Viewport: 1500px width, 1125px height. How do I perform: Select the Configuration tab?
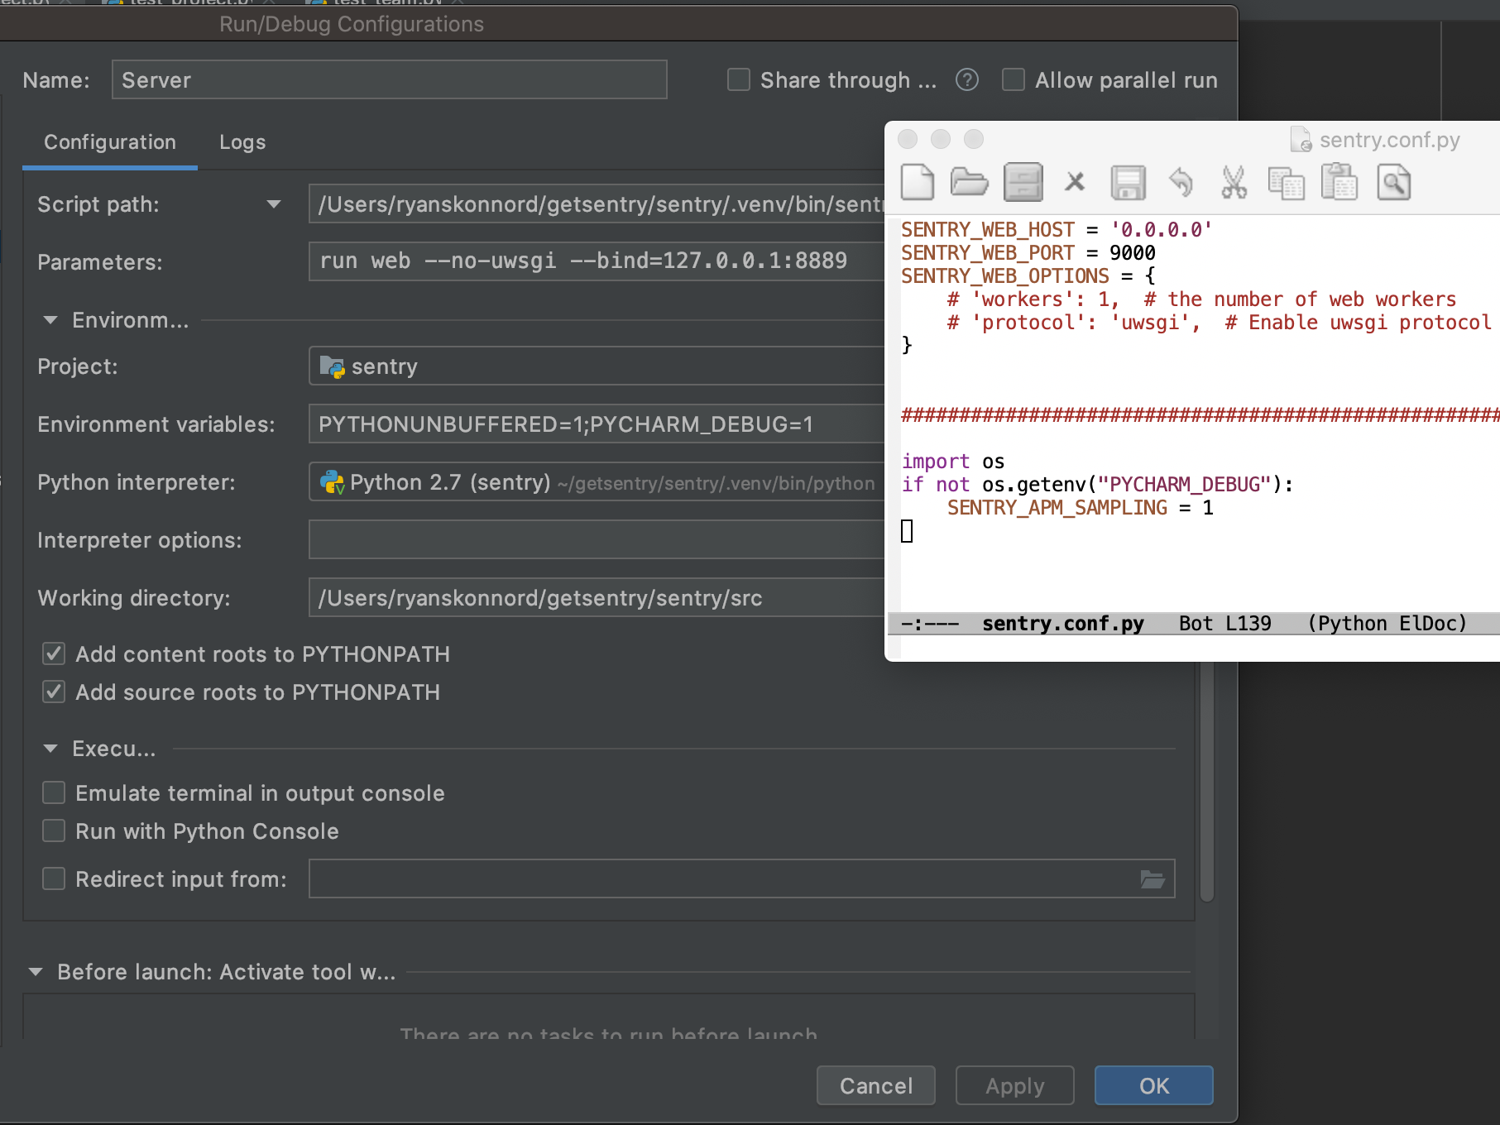[110, 142]
